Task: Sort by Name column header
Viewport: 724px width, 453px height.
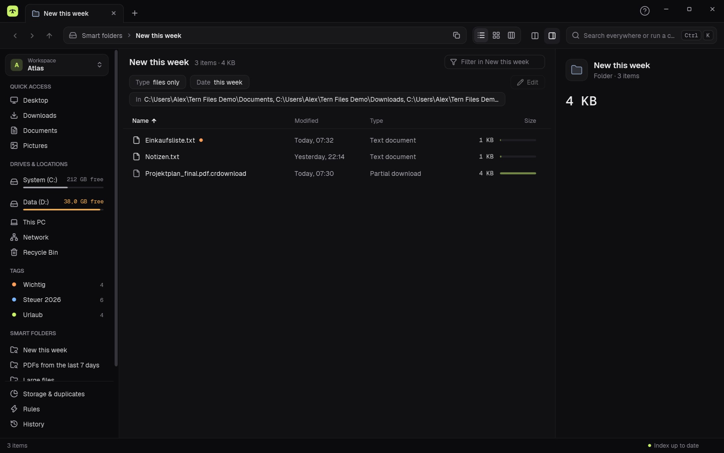Action: coord(144,121)
